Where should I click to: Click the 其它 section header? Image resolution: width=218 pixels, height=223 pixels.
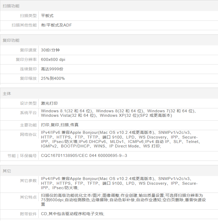pos(7,171)
